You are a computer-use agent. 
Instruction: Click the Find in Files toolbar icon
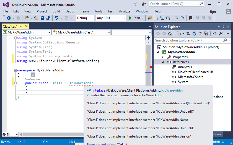(x=150, y=18)
